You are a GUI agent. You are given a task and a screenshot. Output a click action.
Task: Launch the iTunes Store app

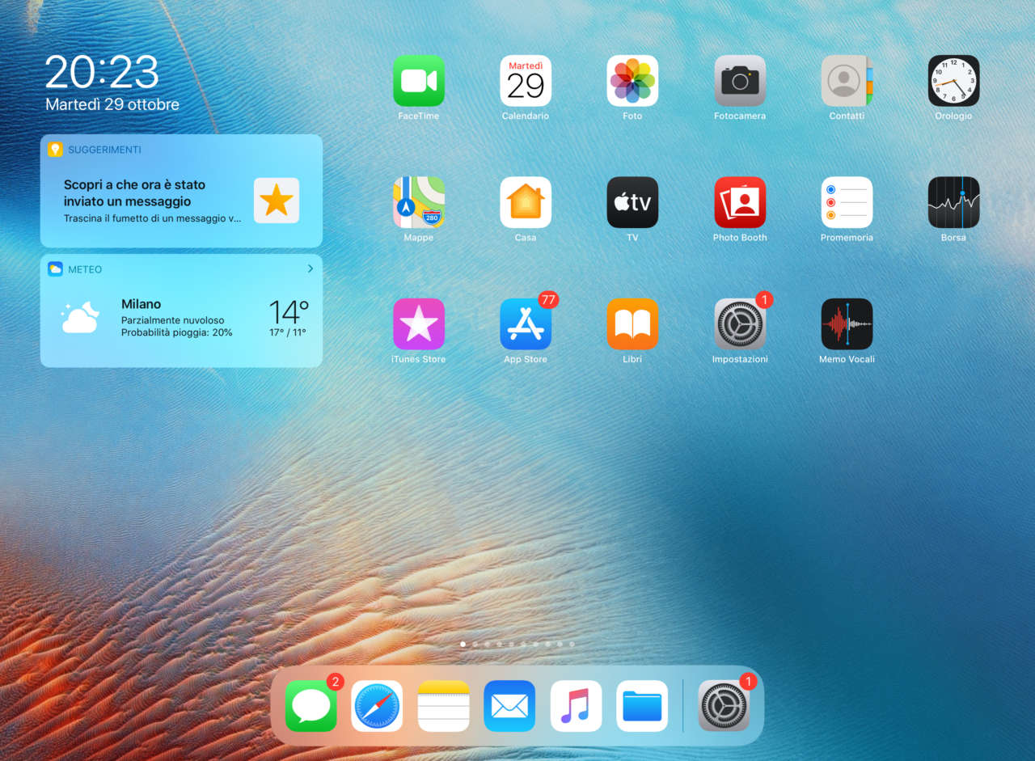(418, 324)
